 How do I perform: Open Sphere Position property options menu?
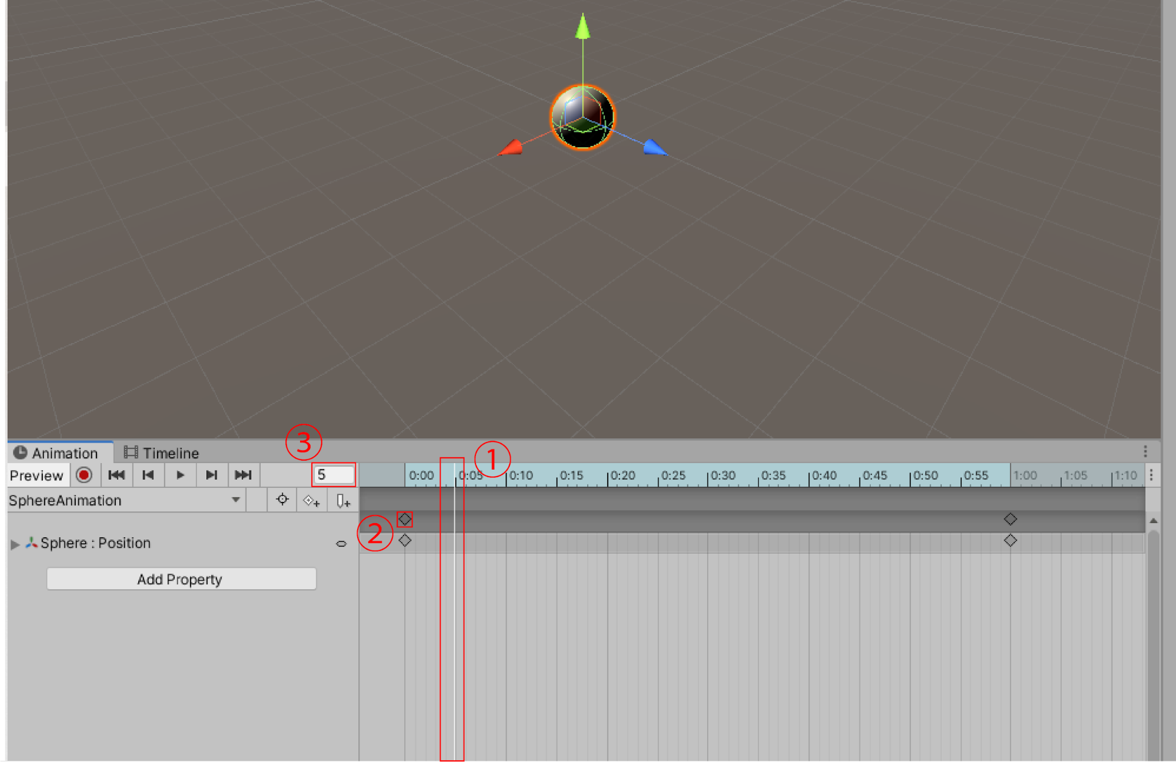click(x=341, y=544)
